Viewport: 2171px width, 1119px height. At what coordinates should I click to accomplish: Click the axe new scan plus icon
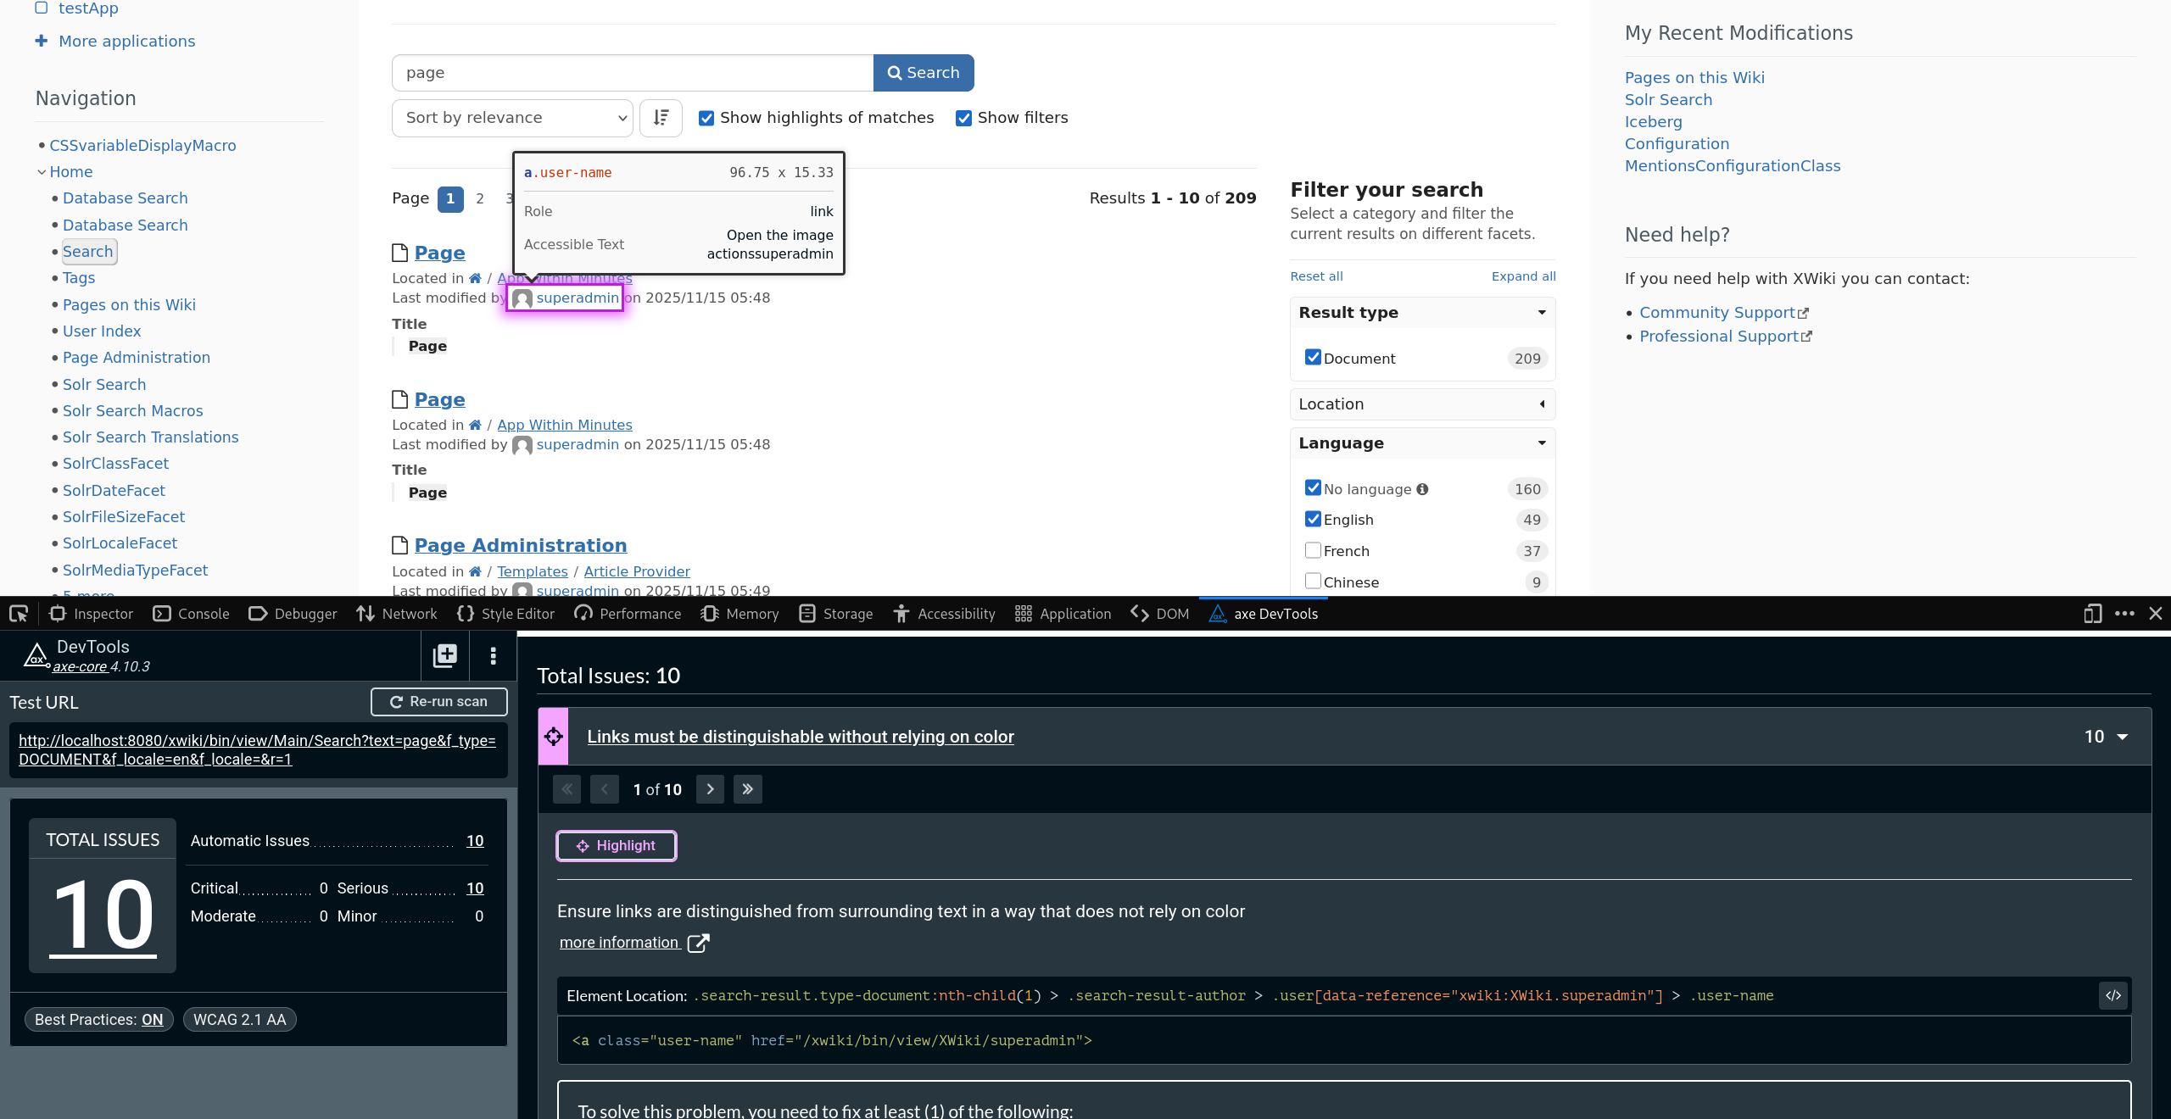pos(445,655)
